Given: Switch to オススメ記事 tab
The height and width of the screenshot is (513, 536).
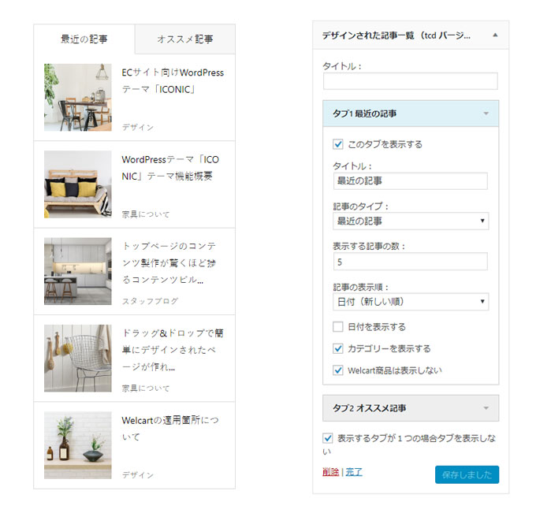Looking at the screenshot, I should 184,39.
